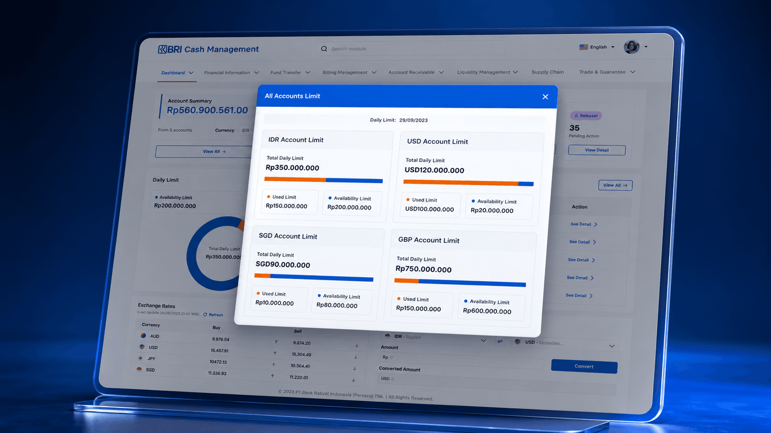Click the Search module input field
771x433 pixels.
tap(411, 49)
